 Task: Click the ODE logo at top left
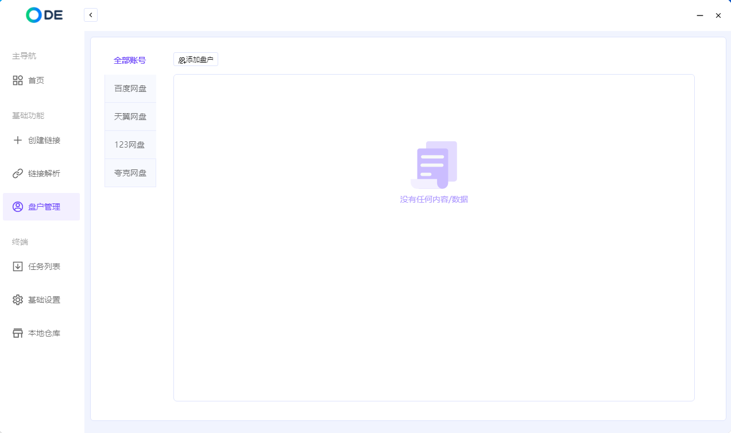click(44, 16)
